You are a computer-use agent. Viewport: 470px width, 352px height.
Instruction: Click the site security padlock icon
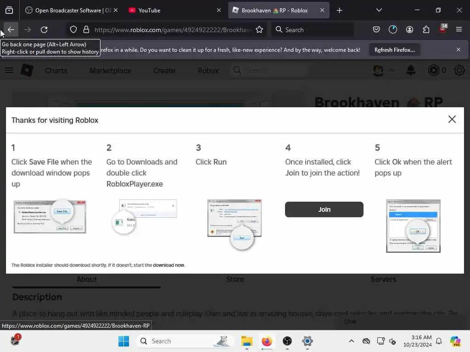(x=86, y=30)
